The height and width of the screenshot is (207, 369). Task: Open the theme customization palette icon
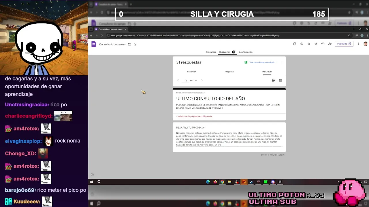[294, 44]
